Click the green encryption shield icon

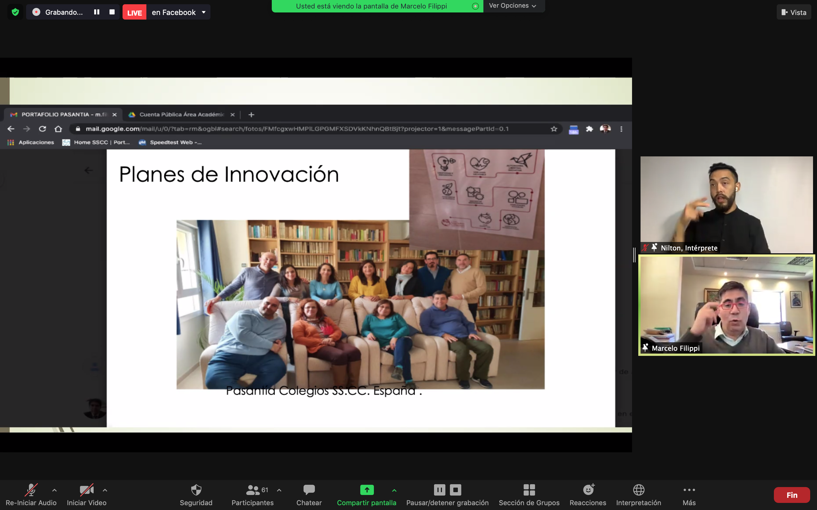[x=15, y=12]
